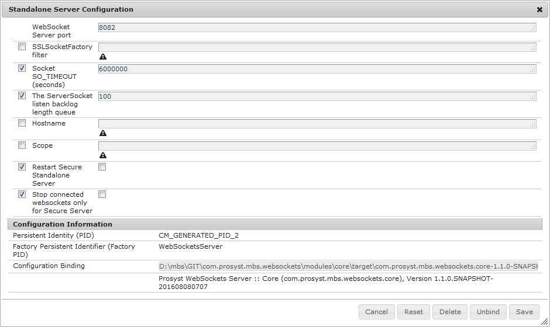Tick the Restart Secure Standalone Server value checkbox
The image size is (550, 327).
102,167
